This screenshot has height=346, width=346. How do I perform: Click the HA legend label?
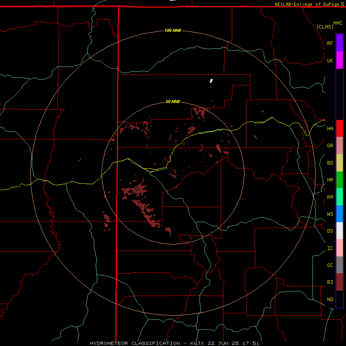point(330,128)
